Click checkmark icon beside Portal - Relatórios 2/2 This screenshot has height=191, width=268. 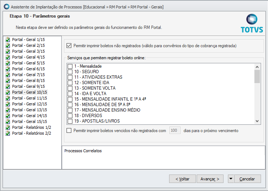click(8, 133)
